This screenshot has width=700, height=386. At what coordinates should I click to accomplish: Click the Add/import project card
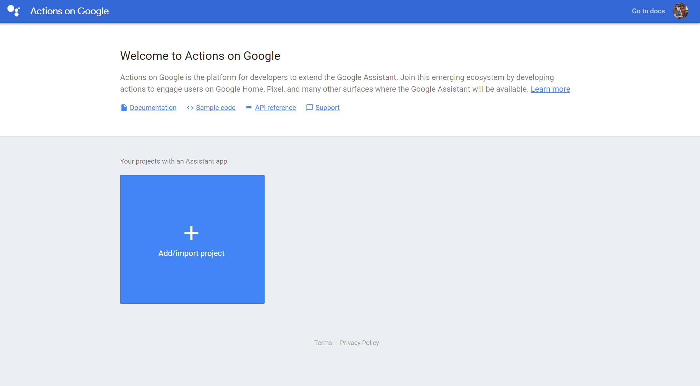pos(192,239)
